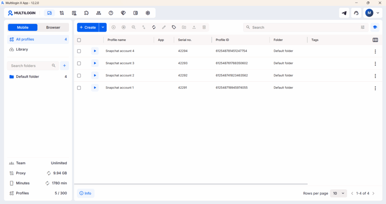The width and height of the screenshot is (386, 204).
Task: Expand the account avatar menu chevron
Action: point(378,13)
